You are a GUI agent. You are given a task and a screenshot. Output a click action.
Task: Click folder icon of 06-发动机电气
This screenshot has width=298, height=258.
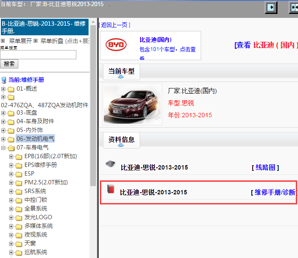tap(11, 139)
